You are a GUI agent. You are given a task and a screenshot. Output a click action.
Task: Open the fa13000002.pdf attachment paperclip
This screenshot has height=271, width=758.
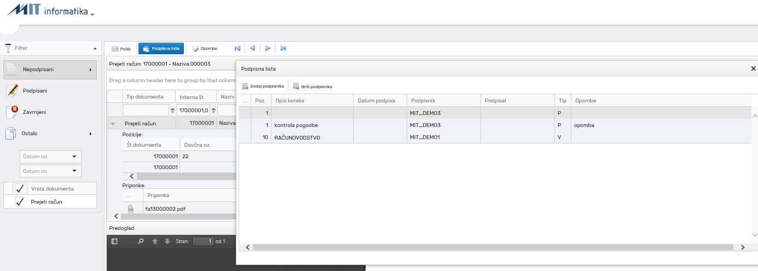tap(130, 209)
